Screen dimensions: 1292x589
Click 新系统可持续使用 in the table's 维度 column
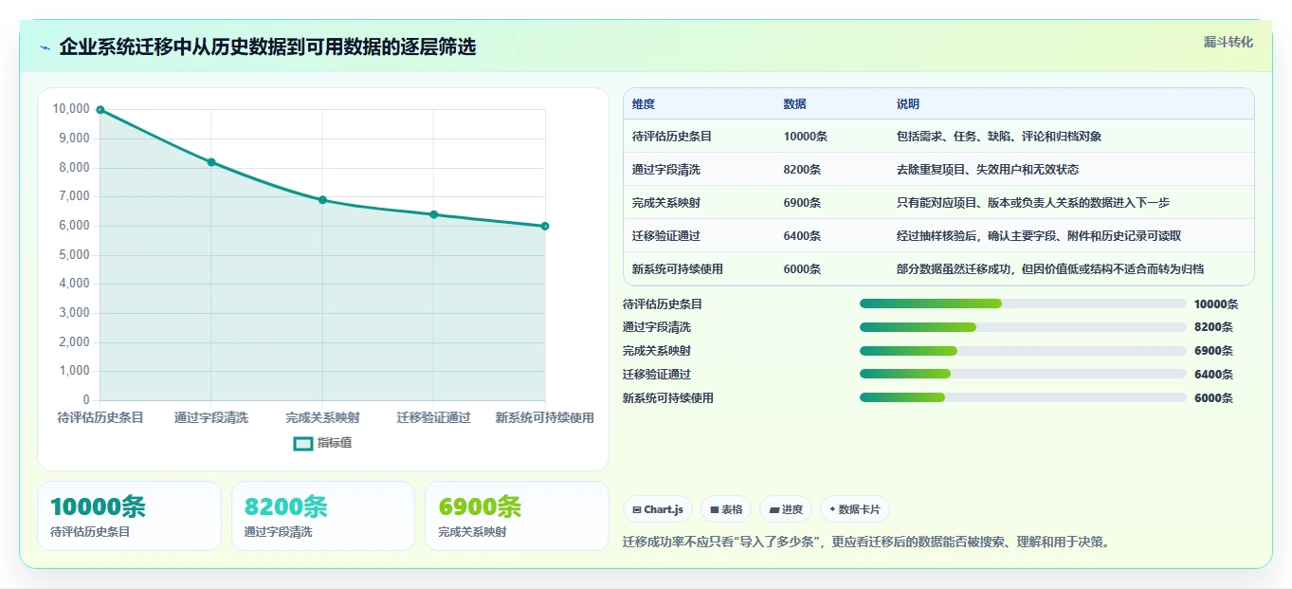click(678, 269)
